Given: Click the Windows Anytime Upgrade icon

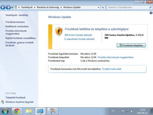Looking at the screenshot, I should 3,102.
